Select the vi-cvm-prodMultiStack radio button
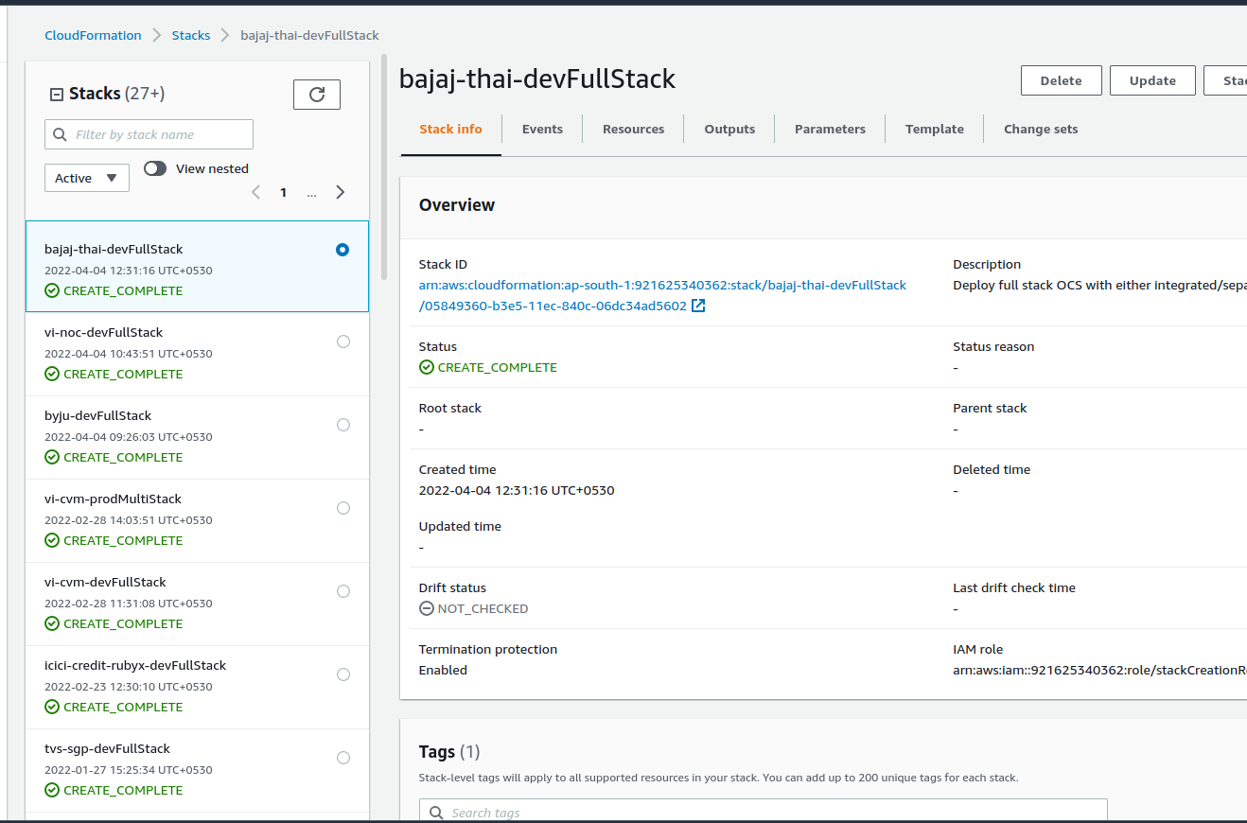Image resolution: width=1247 pixels, height=823 pixels. point(343,508)
